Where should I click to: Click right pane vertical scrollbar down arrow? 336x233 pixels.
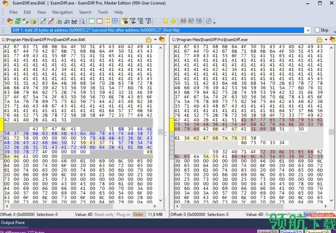click(331, 201)
